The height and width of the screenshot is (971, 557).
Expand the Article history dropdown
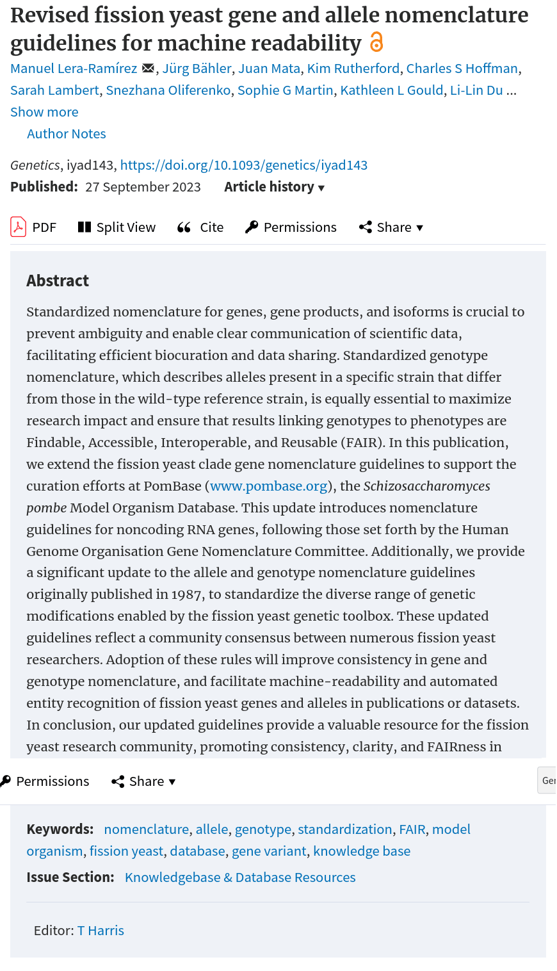pos(275,186)
